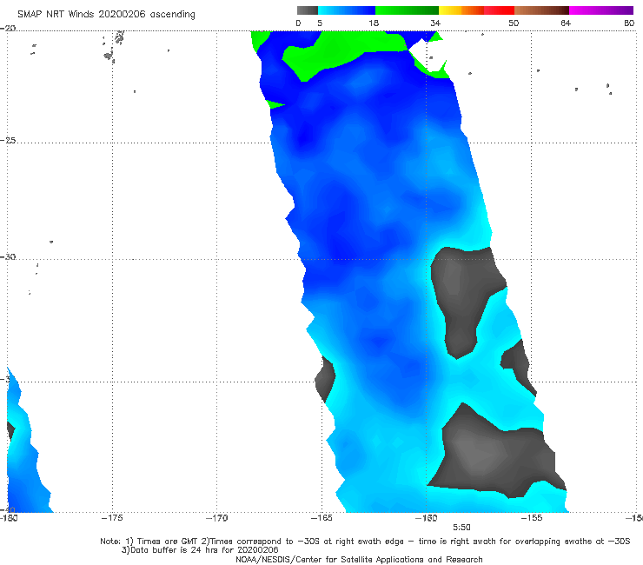Click the "5" color scale label
The image size is (643, 565).
click(x=320, y=23)
